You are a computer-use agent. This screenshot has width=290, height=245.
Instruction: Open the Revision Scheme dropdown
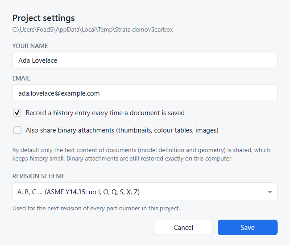point(145,192)
